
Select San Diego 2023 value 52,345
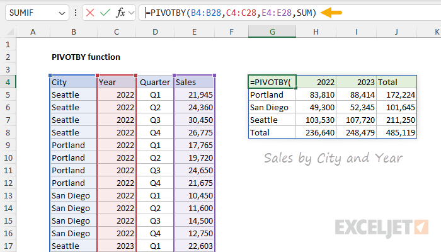357,108
